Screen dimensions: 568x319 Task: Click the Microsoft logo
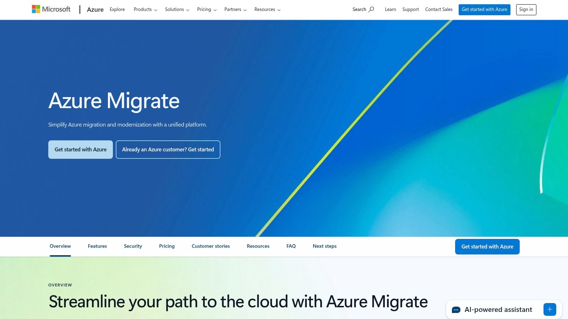coord(51,9)
